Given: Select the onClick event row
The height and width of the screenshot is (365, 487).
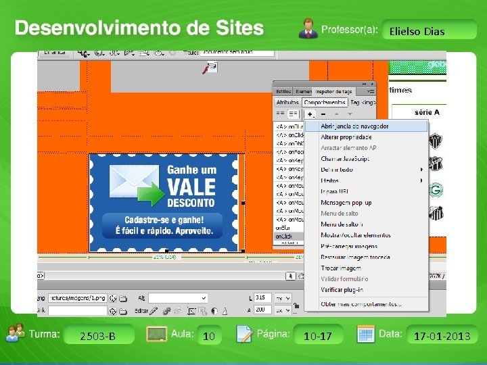Looking at the screenshot, I should click(289, 237).
